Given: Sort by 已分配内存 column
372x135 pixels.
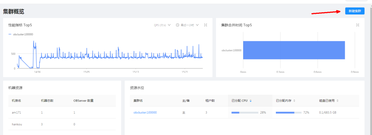Looking at the screenshot, I should coord(294,101).
